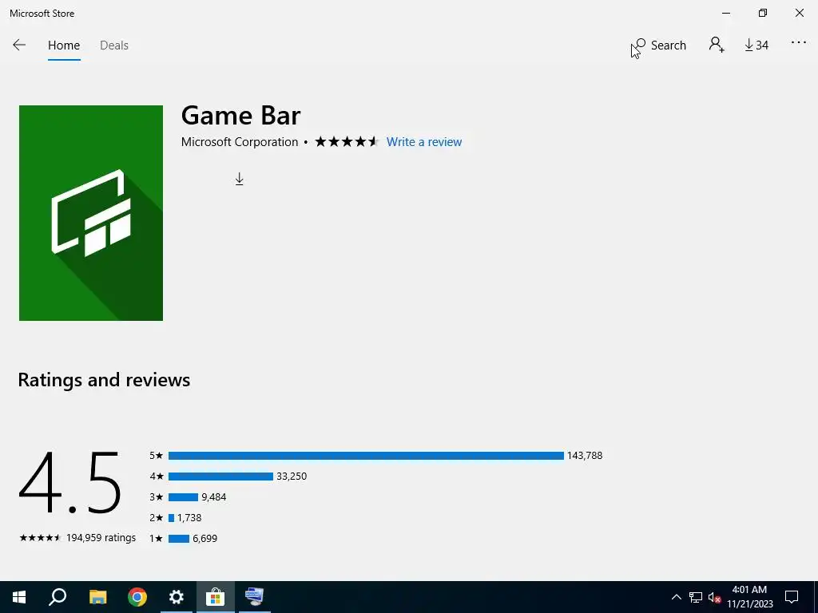
Task: Select the 4-star rating bar
Action: [220, 477]
